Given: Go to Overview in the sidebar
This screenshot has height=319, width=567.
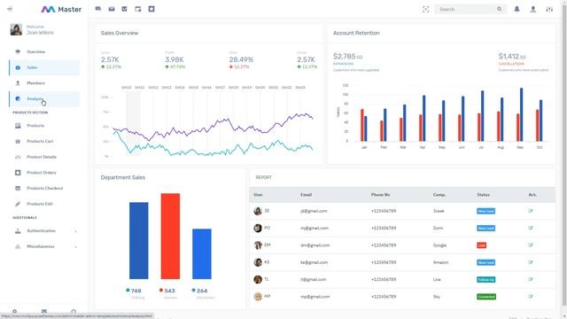Looking at the screenshot, I should tap(44, 51).
